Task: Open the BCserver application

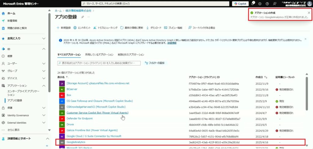Action: click(x=72, y=89)
